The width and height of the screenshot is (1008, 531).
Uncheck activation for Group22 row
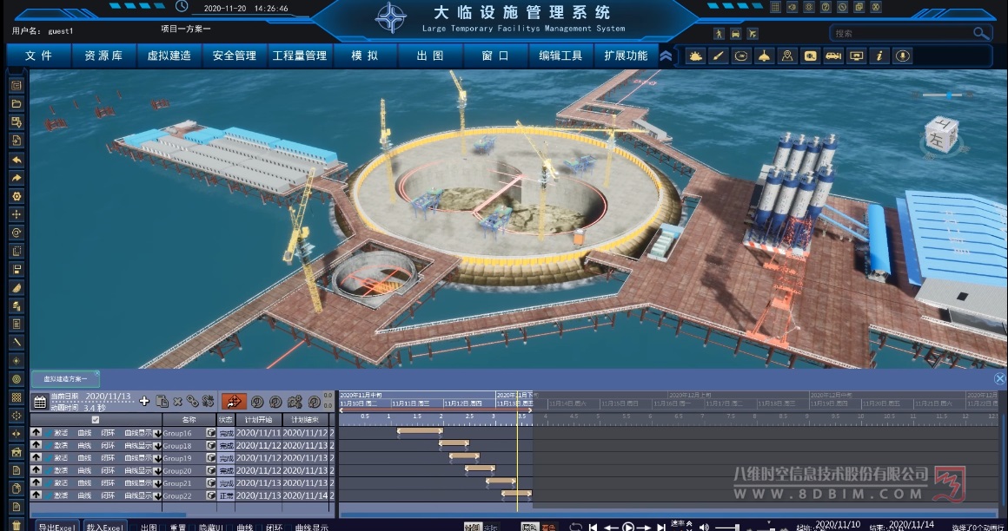coord(49,495)
